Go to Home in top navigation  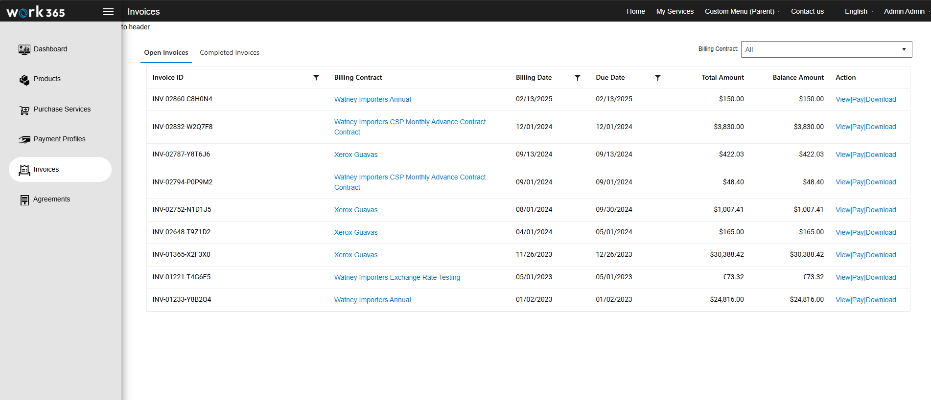pos(636,11)
